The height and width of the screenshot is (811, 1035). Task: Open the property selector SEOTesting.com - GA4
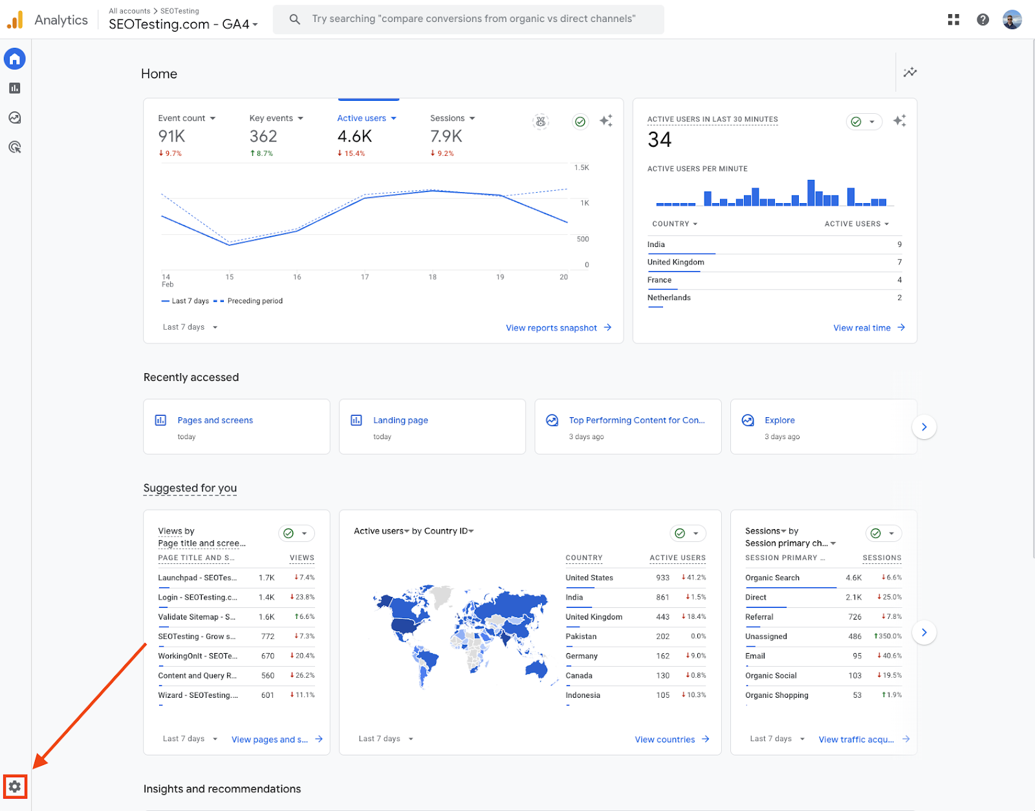(183, 25)
